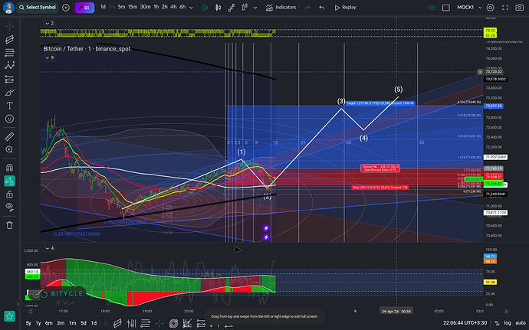The width and height of the screenshot is (529, 330).
Task: Click the trash delete drawings icon
Action: click(x=9, y=225)
